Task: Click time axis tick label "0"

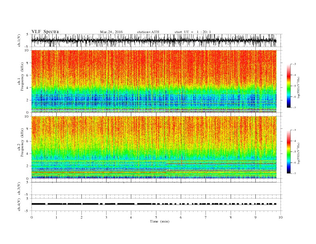Action: click(x=32, y=217)
